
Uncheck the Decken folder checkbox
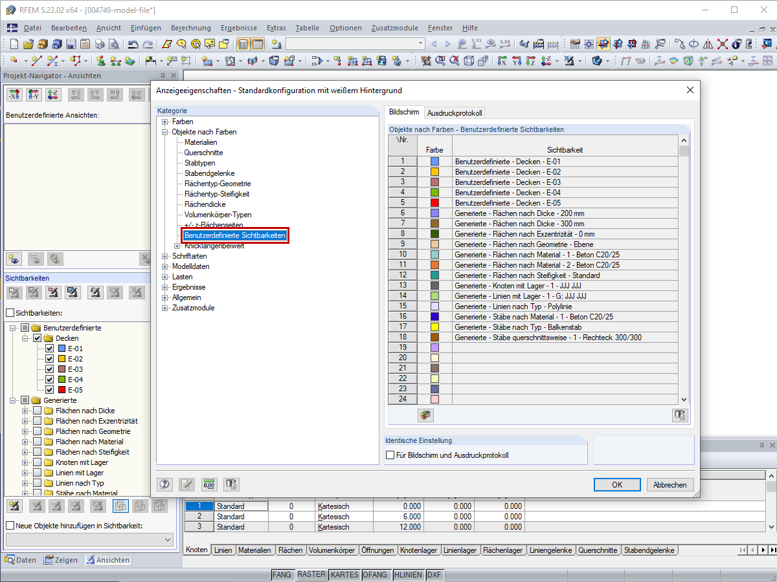pos(37,338)
